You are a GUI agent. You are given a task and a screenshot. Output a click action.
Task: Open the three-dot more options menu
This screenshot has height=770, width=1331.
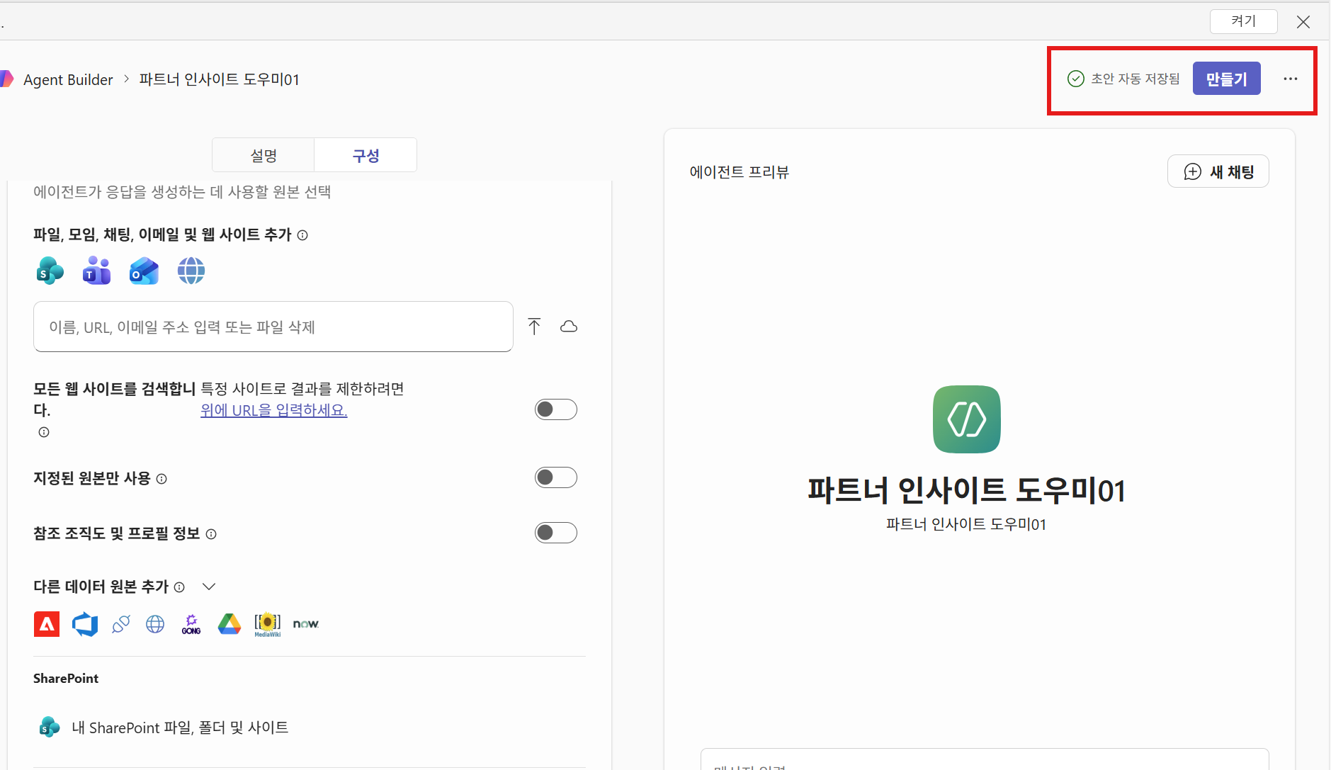click(1291, 79)
